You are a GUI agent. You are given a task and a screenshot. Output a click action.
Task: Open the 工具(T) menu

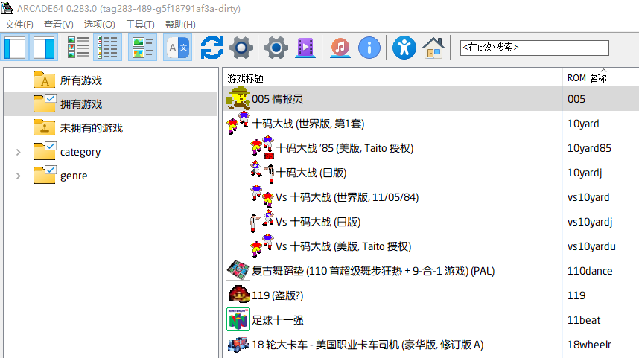pos(140,25)
